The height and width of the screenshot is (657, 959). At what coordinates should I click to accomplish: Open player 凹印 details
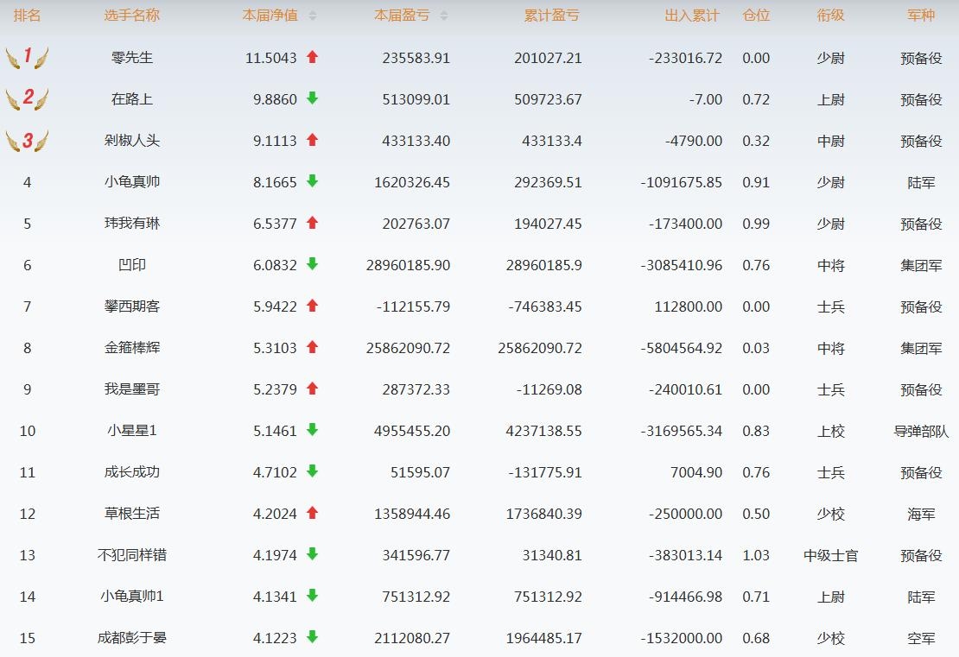tap(132, 265)
